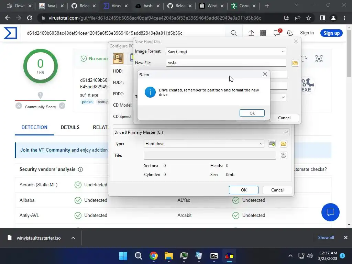Open the Drive 0 Primary Master dropdown
Screen dimensions: 352x264
point(201,132)
